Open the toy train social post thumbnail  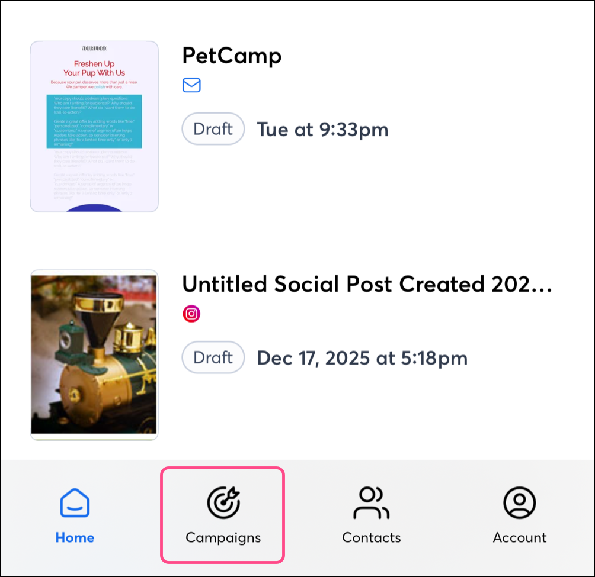click(94, 355)
